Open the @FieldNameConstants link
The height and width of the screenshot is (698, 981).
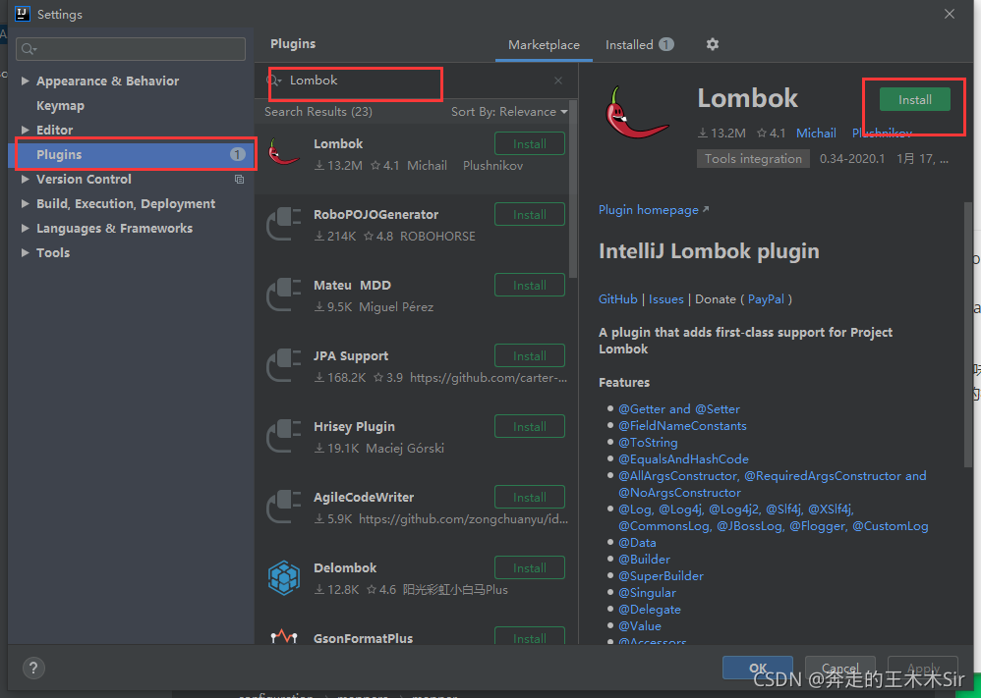coord(682,426)
